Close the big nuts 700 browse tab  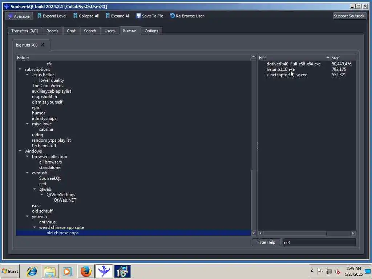click(43, 45)
